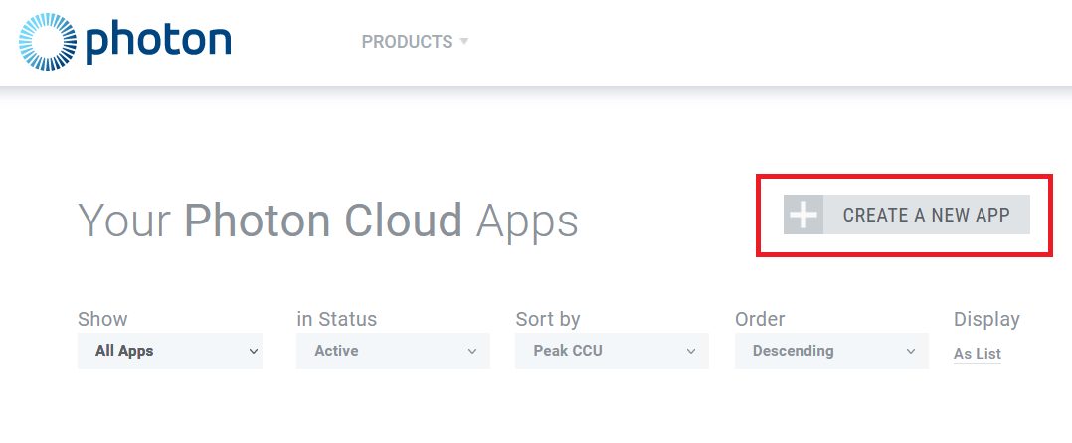This screenshot has height=443, width=1072.
Task: Click the plus icon on Create button
Action: 804,215
